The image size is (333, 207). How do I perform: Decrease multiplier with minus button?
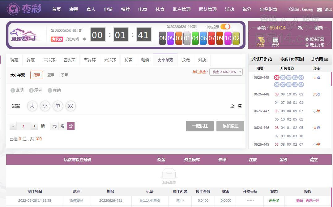pyautogui.click(x=13, y=126)
